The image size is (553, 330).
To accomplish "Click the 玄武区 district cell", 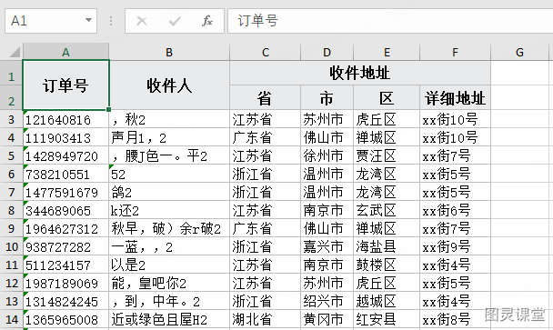I will [387, 211].
